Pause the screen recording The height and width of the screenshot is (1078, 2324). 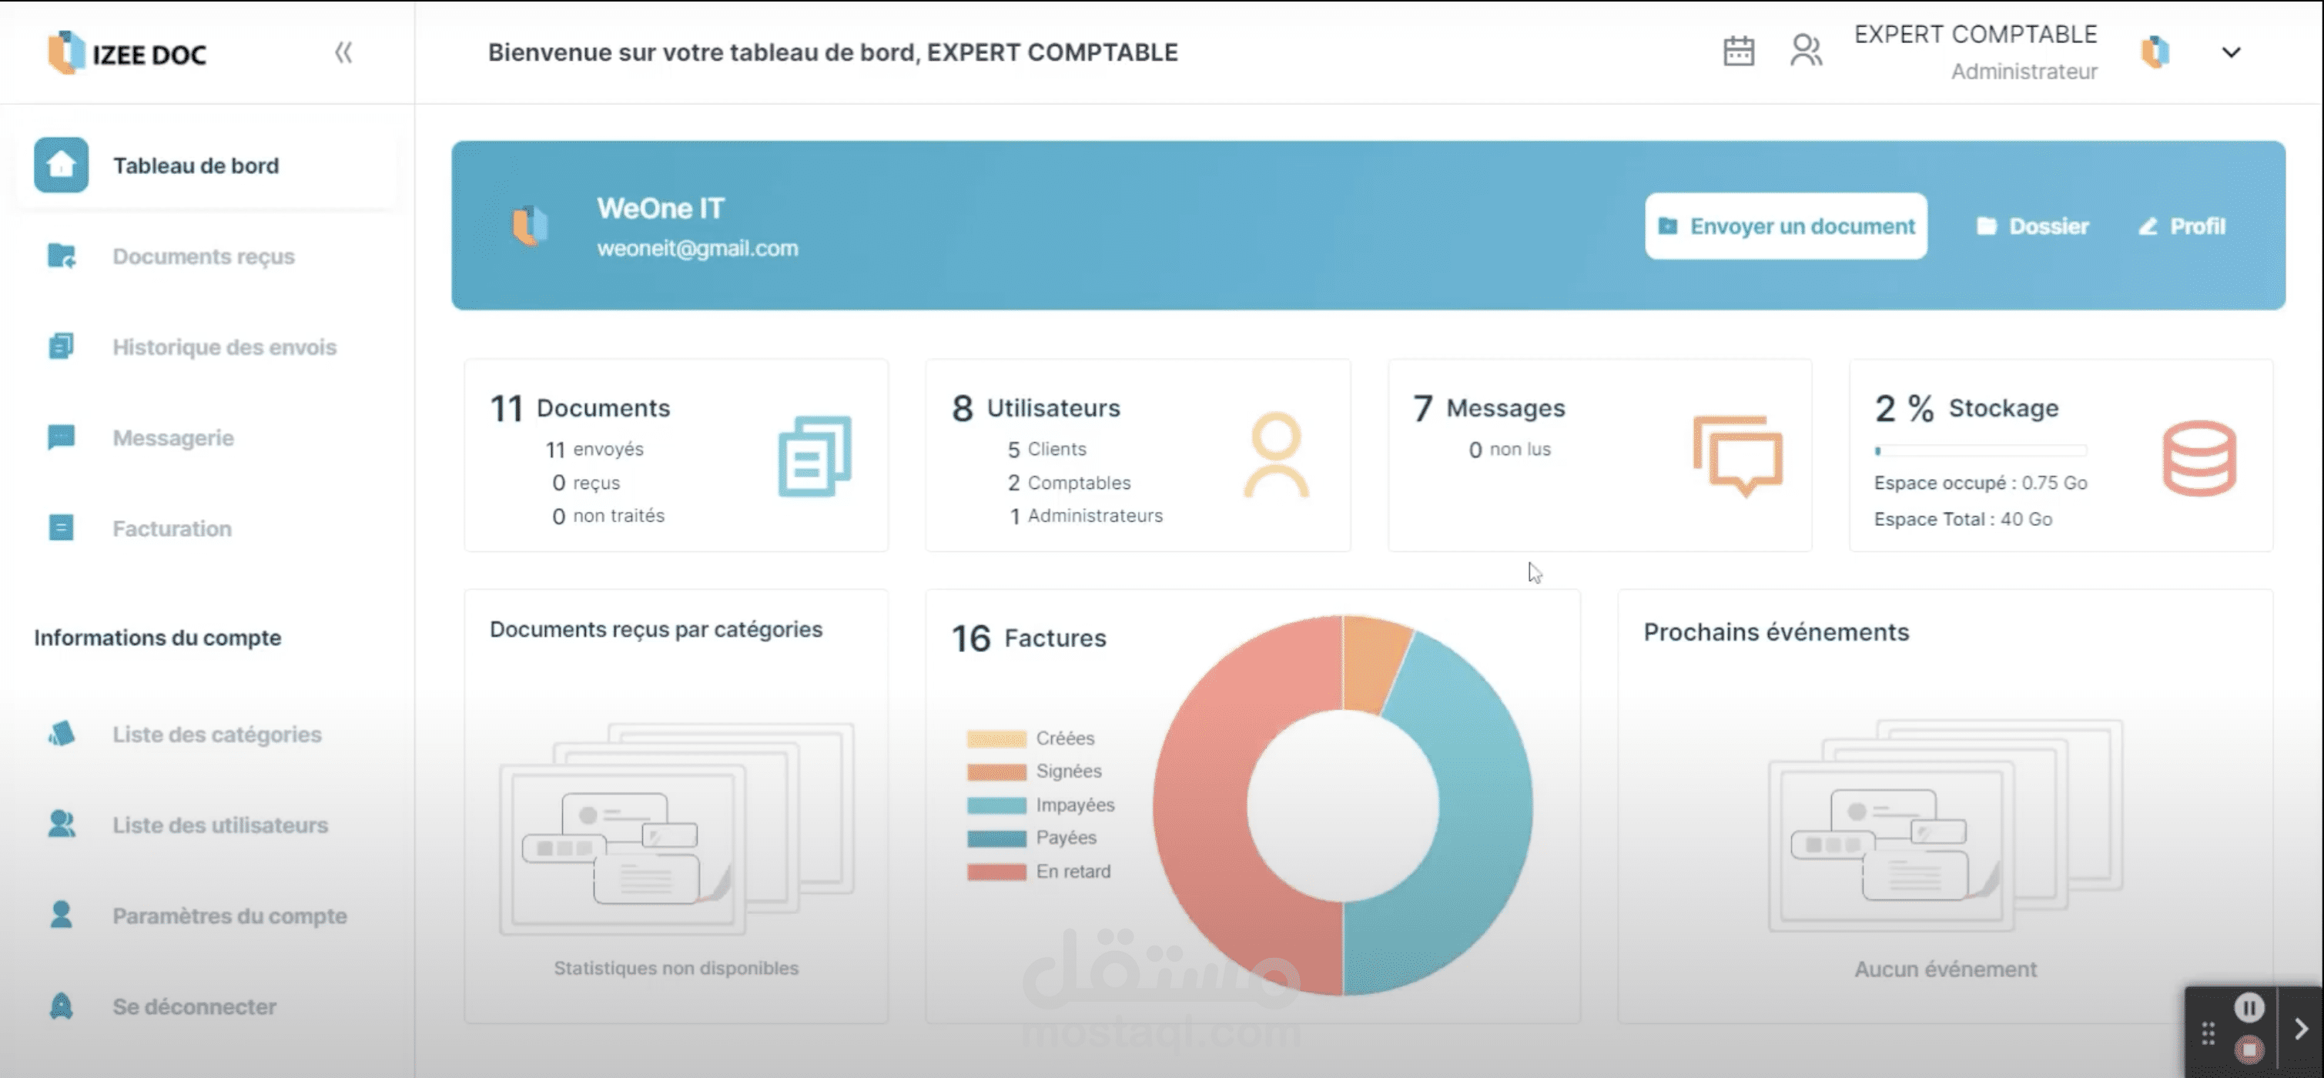point(2249,1006)
